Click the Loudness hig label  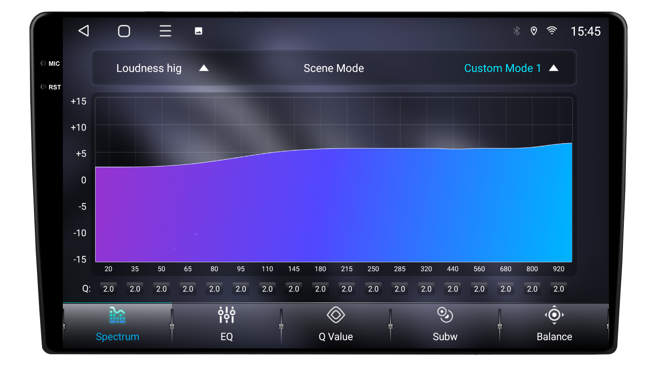(149, 68)
